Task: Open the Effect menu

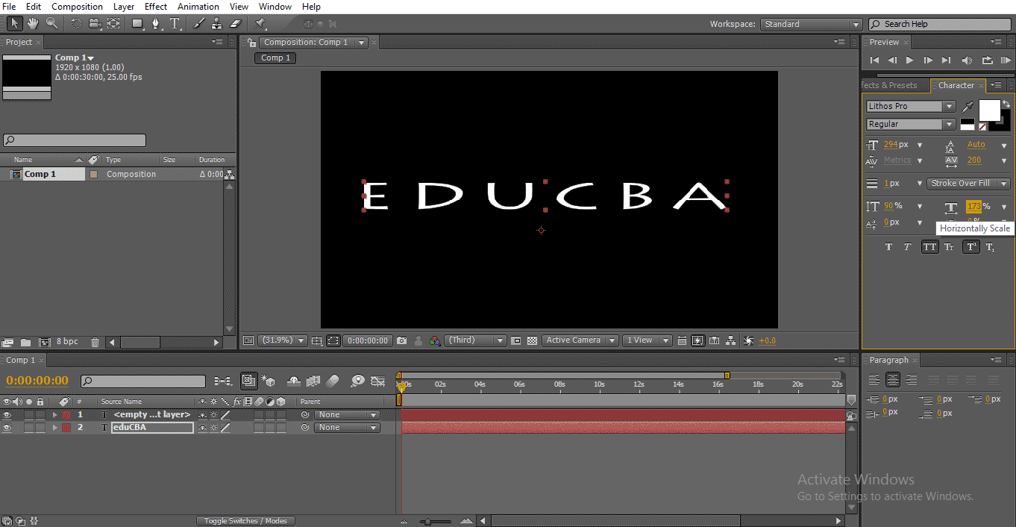Action: [x=156, y=7]
